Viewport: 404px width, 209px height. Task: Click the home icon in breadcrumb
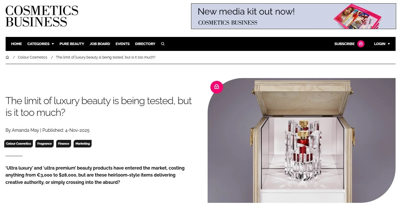7,57
